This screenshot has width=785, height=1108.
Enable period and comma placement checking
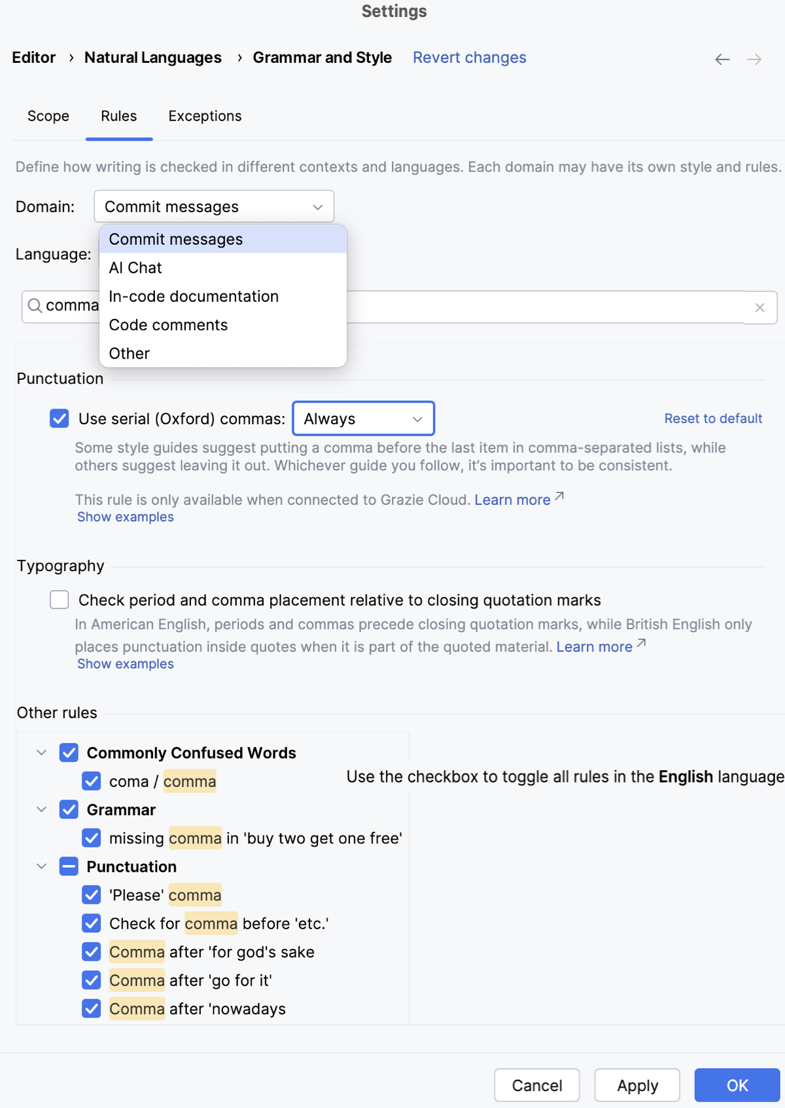tap(59, 599)
